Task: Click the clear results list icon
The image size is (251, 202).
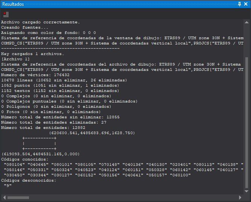Action: pos(6,14)
